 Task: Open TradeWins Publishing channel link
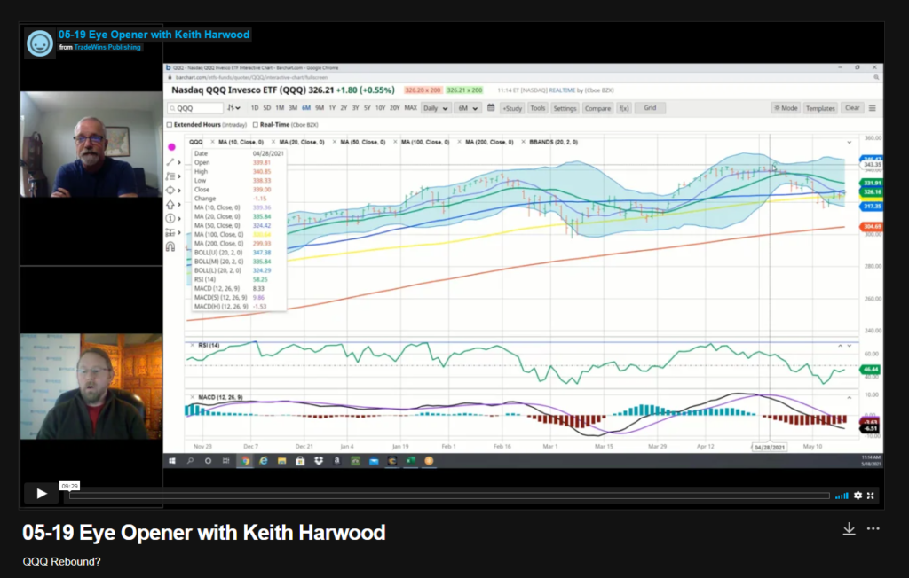[x=107, y=47]
